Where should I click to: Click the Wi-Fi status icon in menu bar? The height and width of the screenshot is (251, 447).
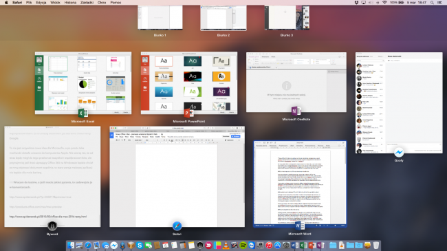[384, 3]
